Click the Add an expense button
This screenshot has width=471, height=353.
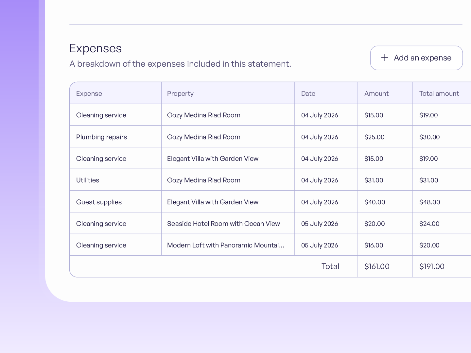pos(416,58)
